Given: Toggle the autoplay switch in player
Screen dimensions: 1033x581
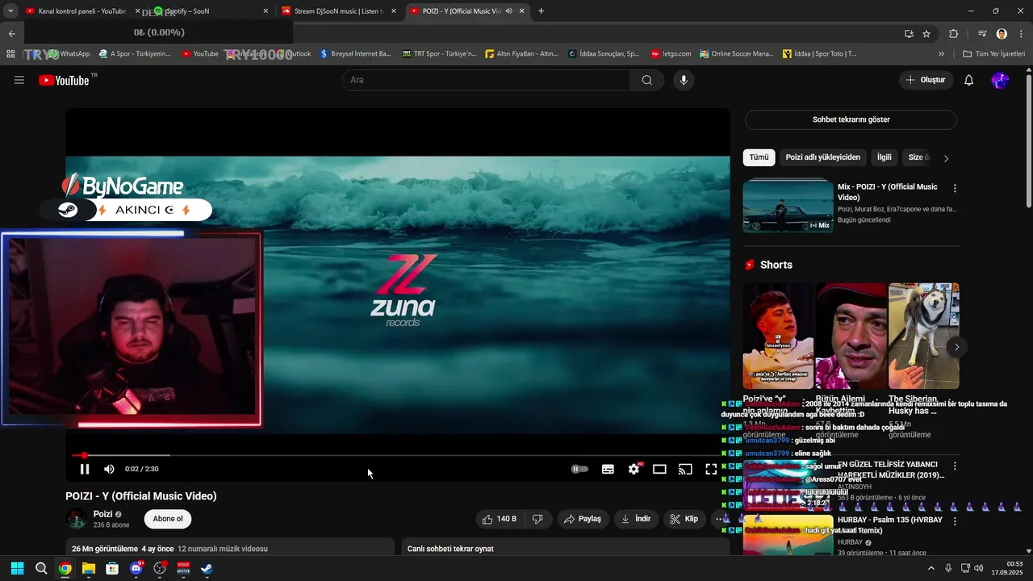Looking at the screenshot, I should coord(579,469).
